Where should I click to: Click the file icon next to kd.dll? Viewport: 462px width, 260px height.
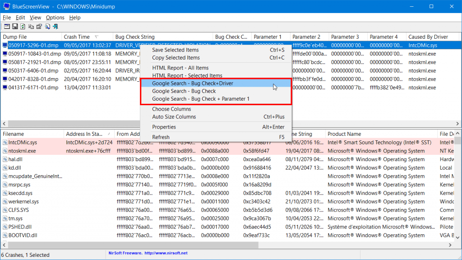coord(5,168)
